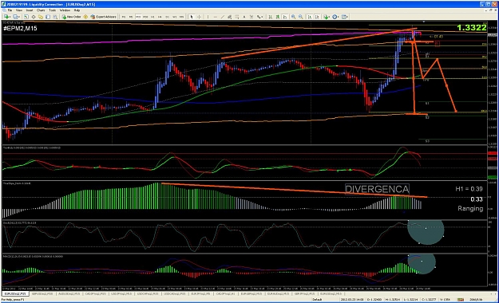Open the Profiles toolbar icon

15,17
